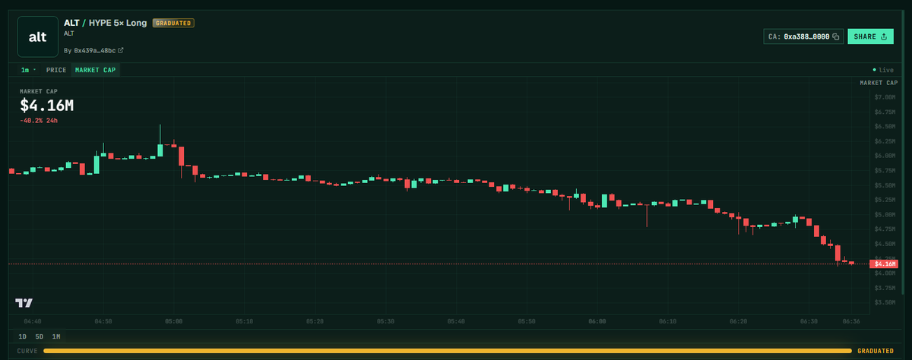
Task: Click the large $4.16M market cap value
Action: pos(47,106)
